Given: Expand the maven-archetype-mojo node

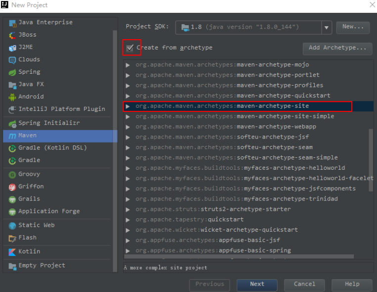Looking at the screenshot, I should pos(128,65).
